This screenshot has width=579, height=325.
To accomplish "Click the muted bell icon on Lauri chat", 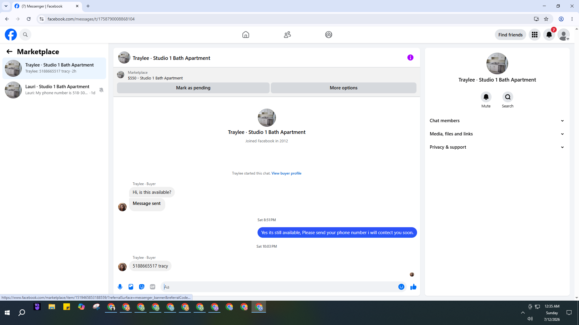I will [x=101, y=90].
